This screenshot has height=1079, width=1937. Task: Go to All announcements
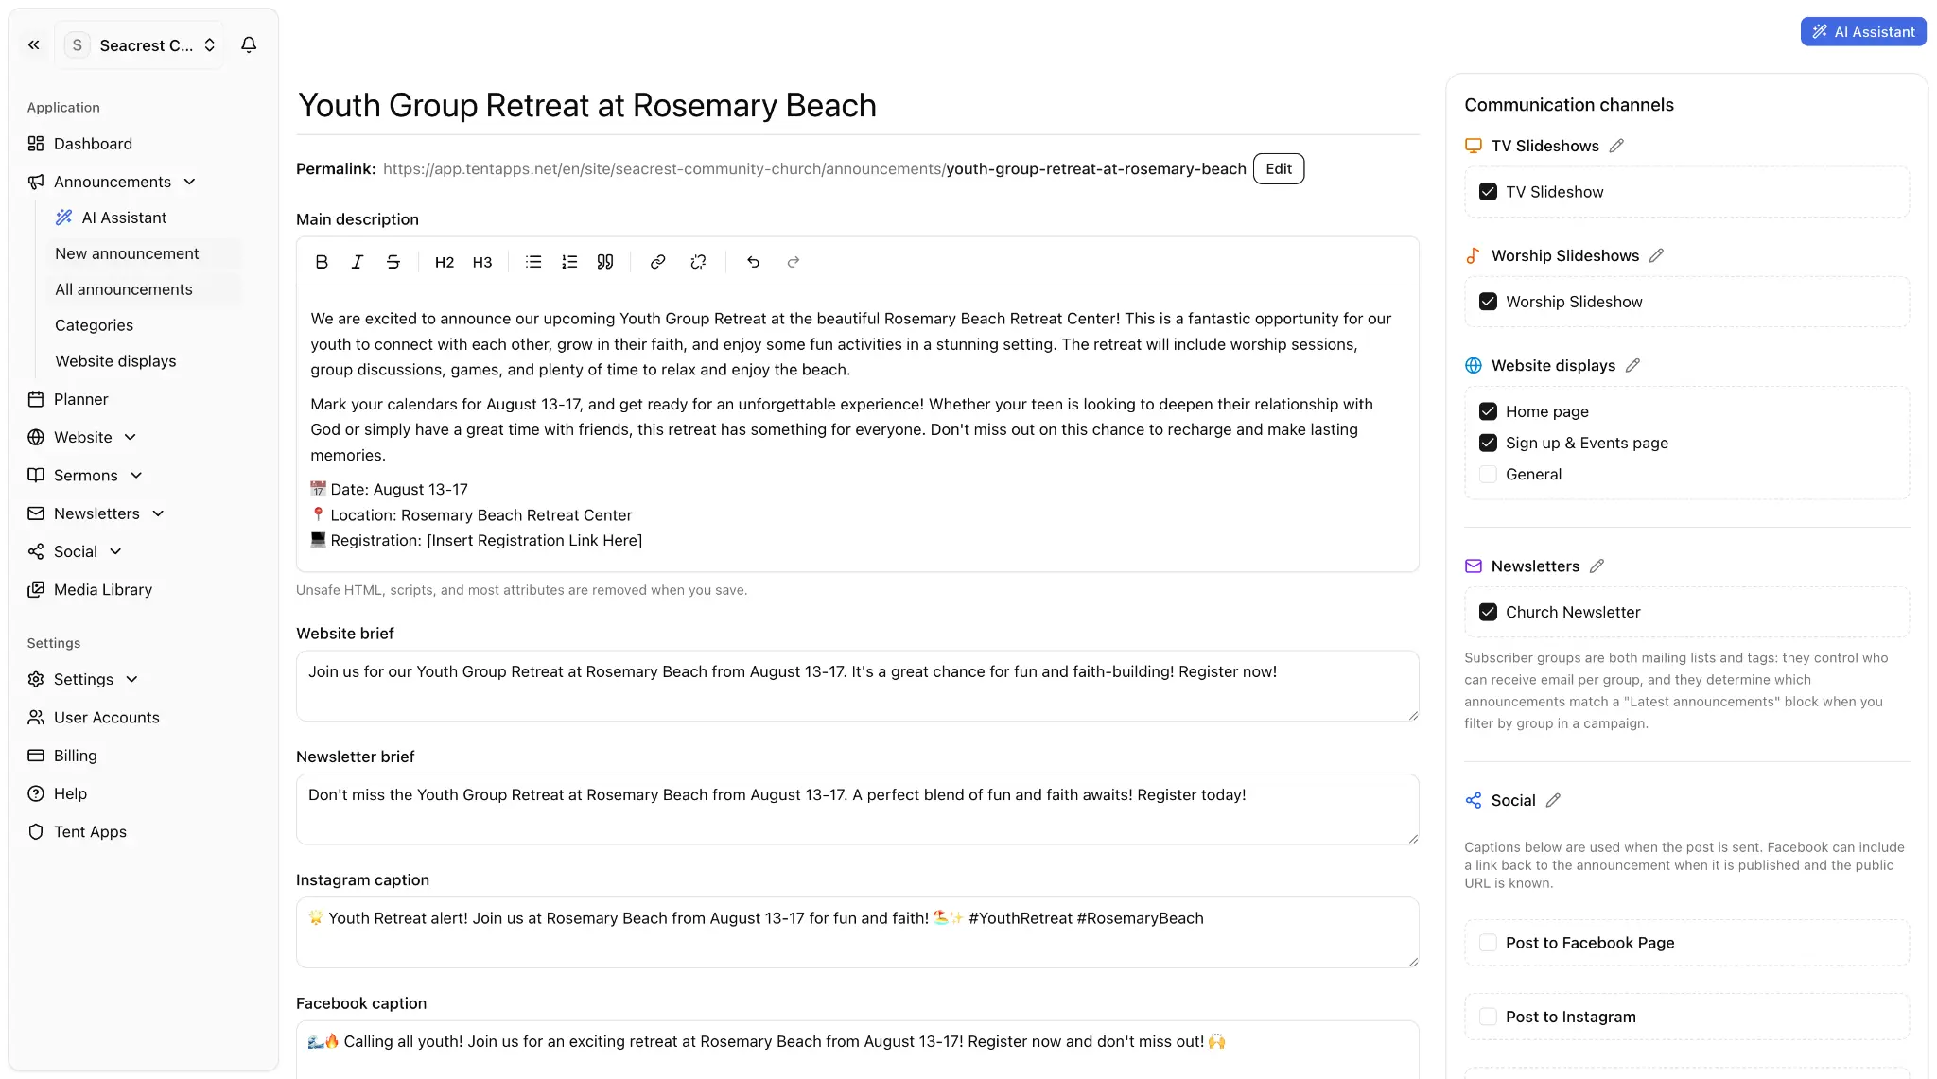pos(124,289)
